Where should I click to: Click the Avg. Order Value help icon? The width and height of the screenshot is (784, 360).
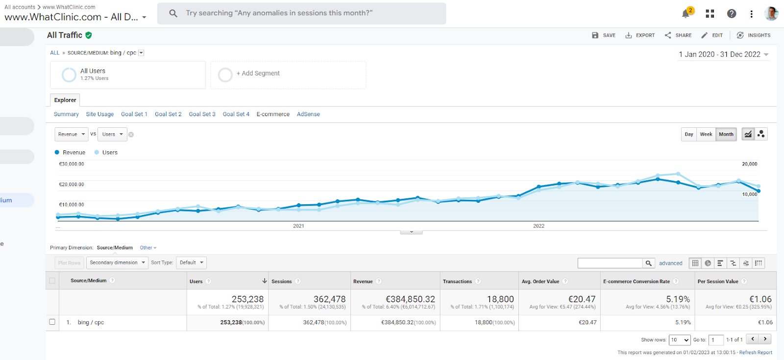click(565, 281)
